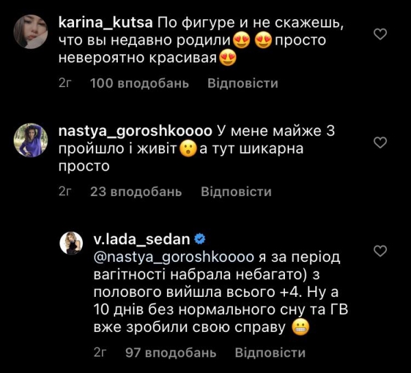Open nastya_goroshkoooo's profile picture
The image size is (411, 373).
click(x=29, y=140)
